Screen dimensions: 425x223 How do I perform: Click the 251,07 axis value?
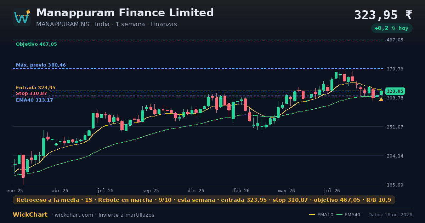[395, 127]
